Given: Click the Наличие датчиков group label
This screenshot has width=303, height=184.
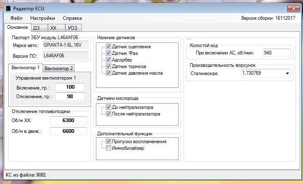Looking at the screenshot, I should [116, 38].
